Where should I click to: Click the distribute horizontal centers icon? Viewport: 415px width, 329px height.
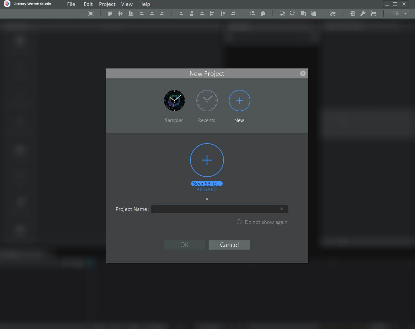click(223, 13)
